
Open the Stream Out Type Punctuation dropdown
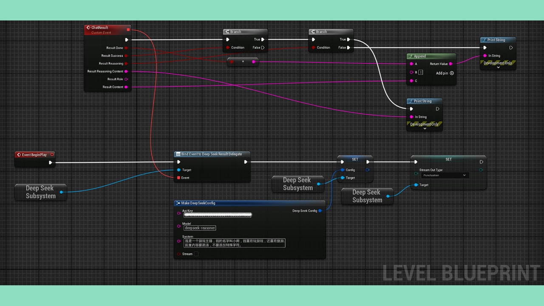tap(445, 175)
